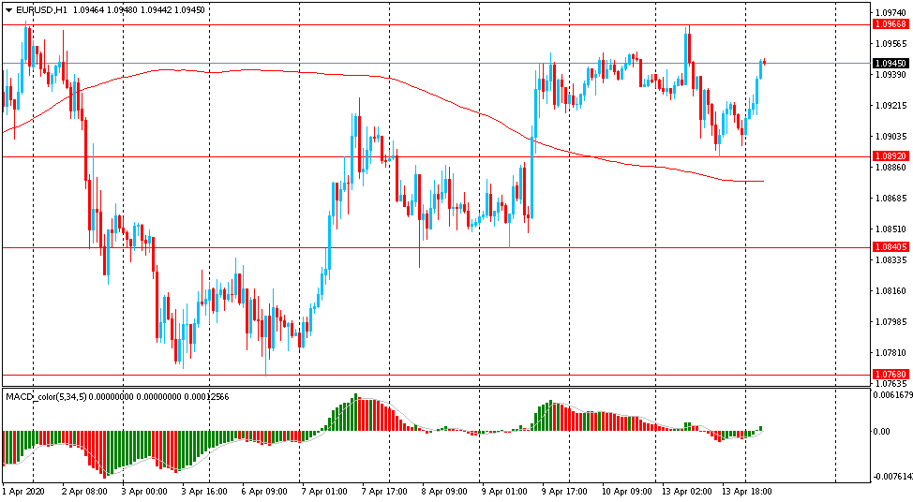Click the 1 Apr 2020 date label

click(23, 492)
